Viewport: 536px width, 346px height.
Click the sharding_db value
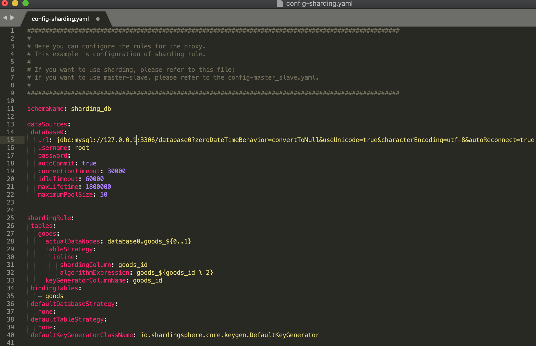click(x=91, y=108)
